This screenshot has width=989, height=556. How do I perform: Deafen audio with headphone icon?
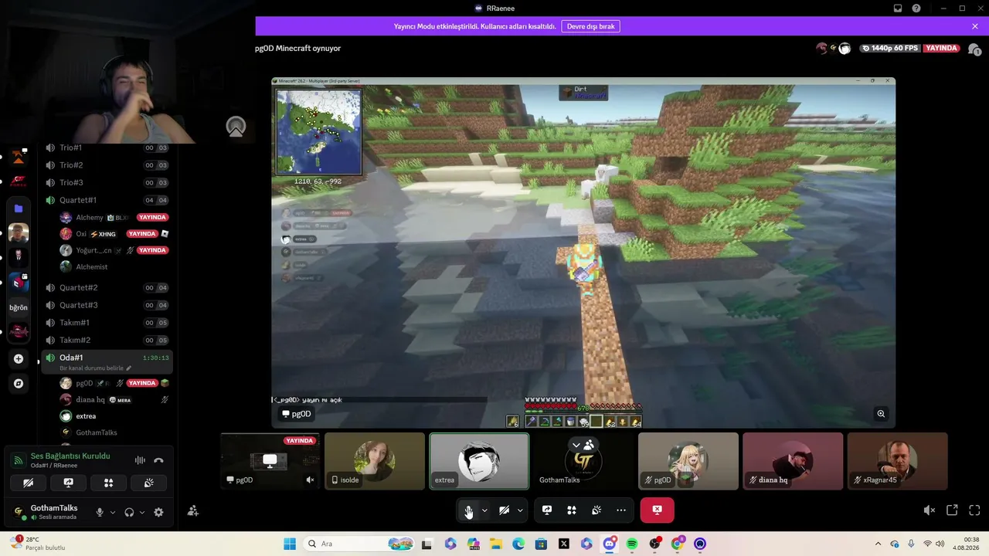click(x=129, y=512)
